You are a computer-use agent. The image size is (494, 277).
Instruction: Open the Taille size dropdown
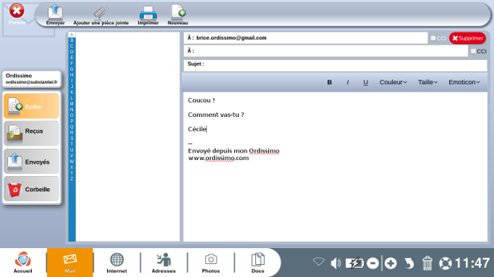coord(428,82)
